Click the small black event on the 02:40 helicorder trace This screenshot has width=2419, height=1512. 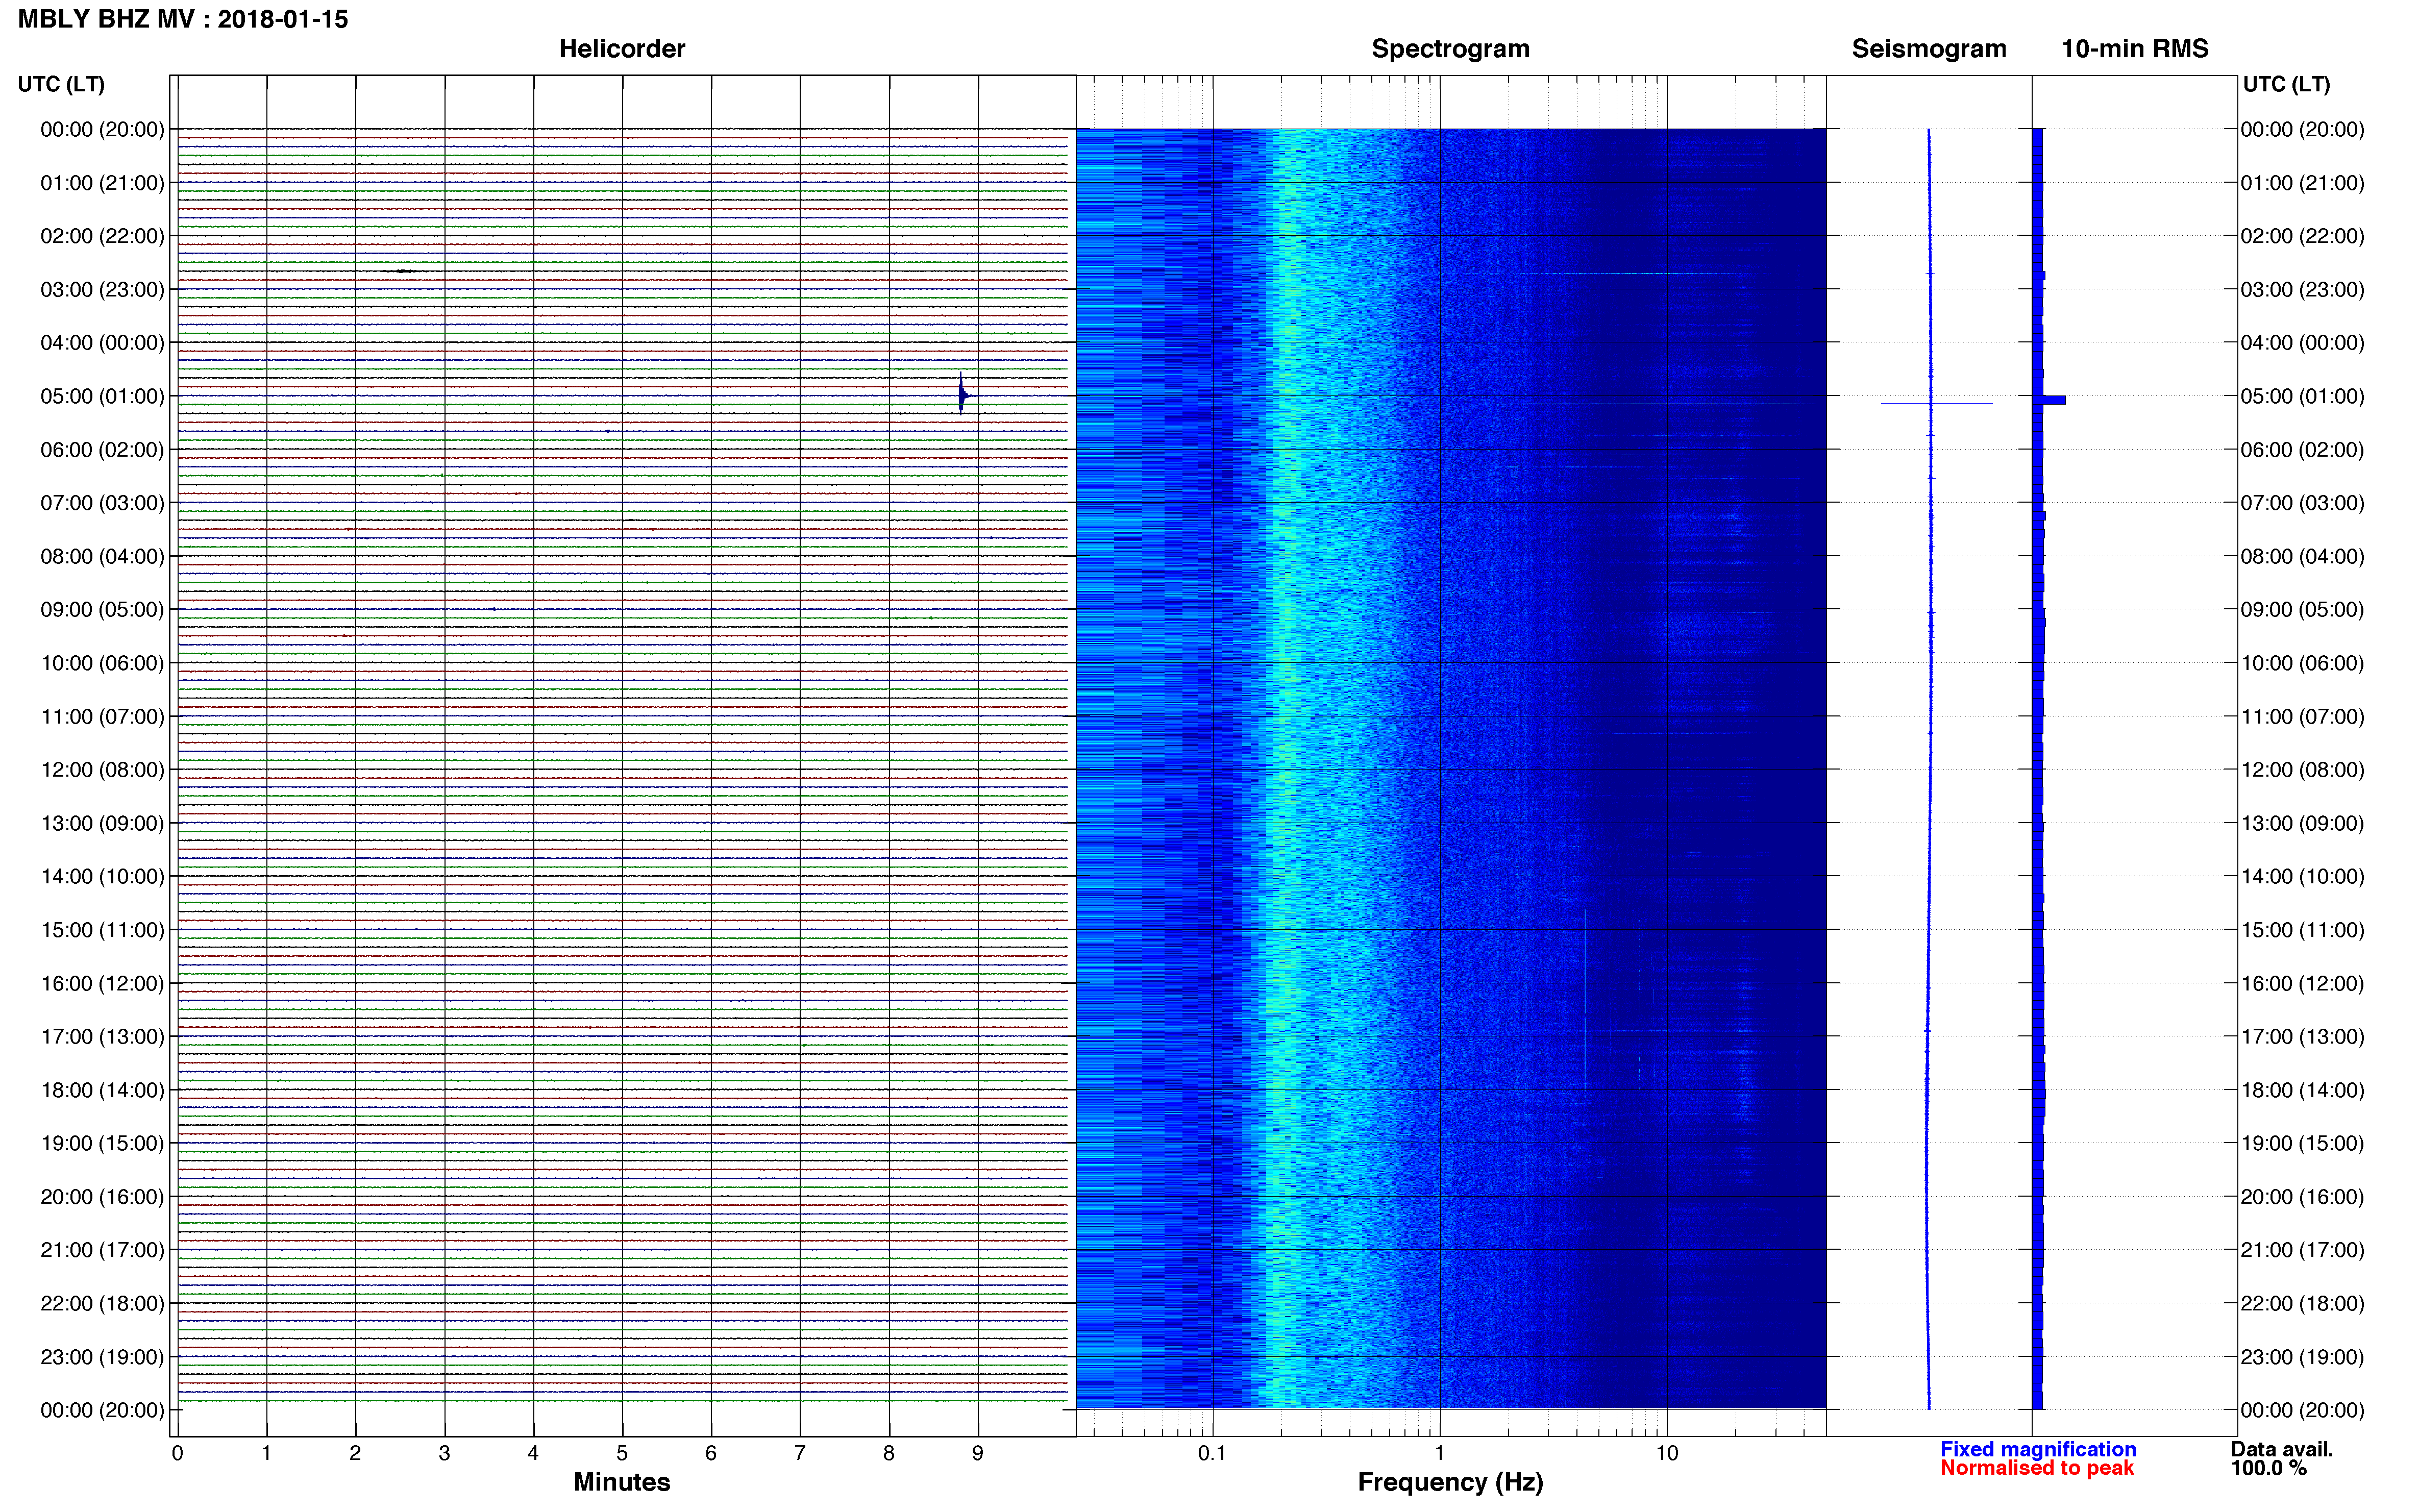click(403, 271)
